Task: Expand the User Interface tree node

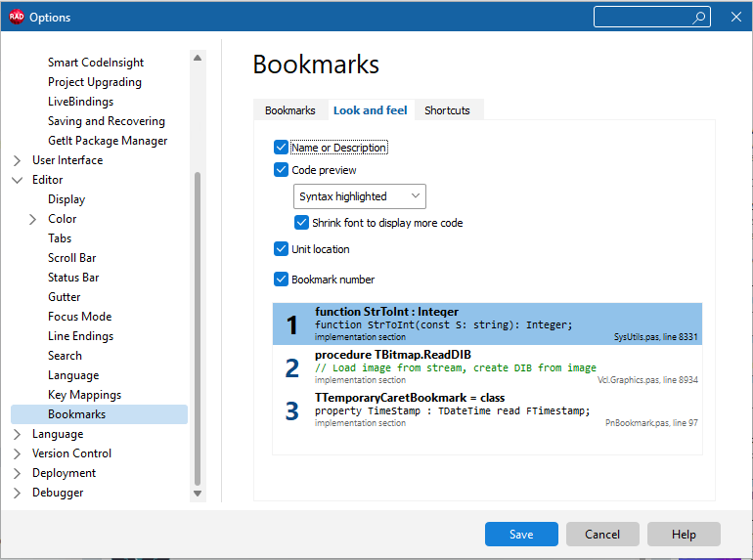Action: pos(17,160)
